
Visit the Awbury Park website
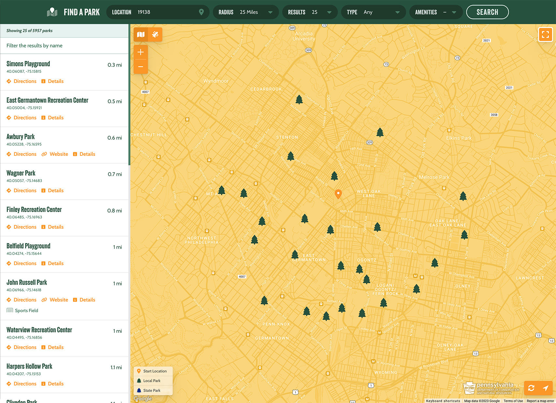click(x=59, y=154)
